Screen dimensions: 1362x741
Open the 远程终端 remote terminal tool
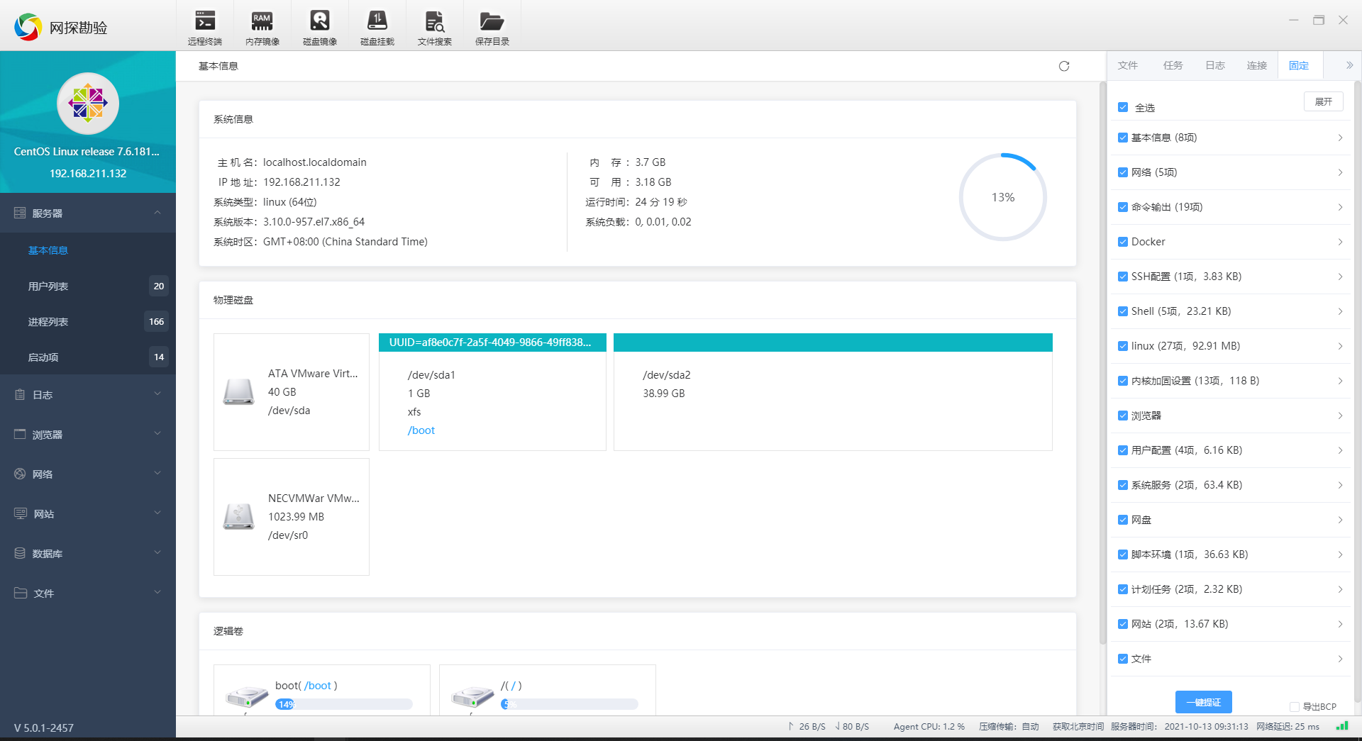click(205, 27)
